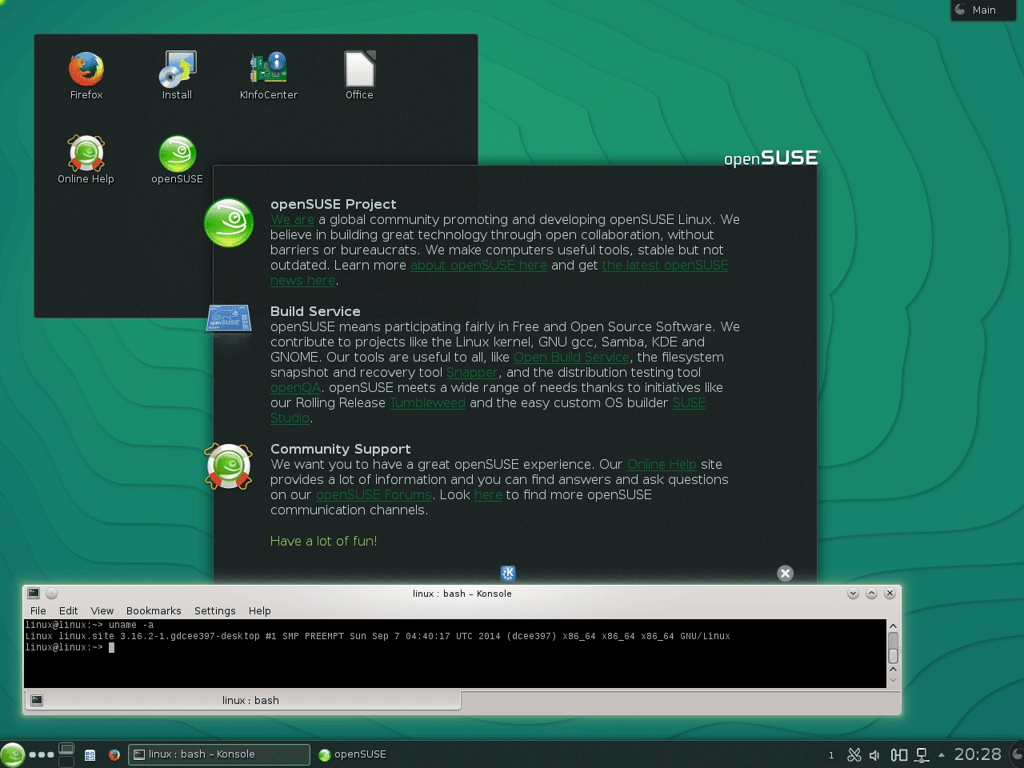Open Konsole File menu
The image size is (1024, 768).
[38, 610]
